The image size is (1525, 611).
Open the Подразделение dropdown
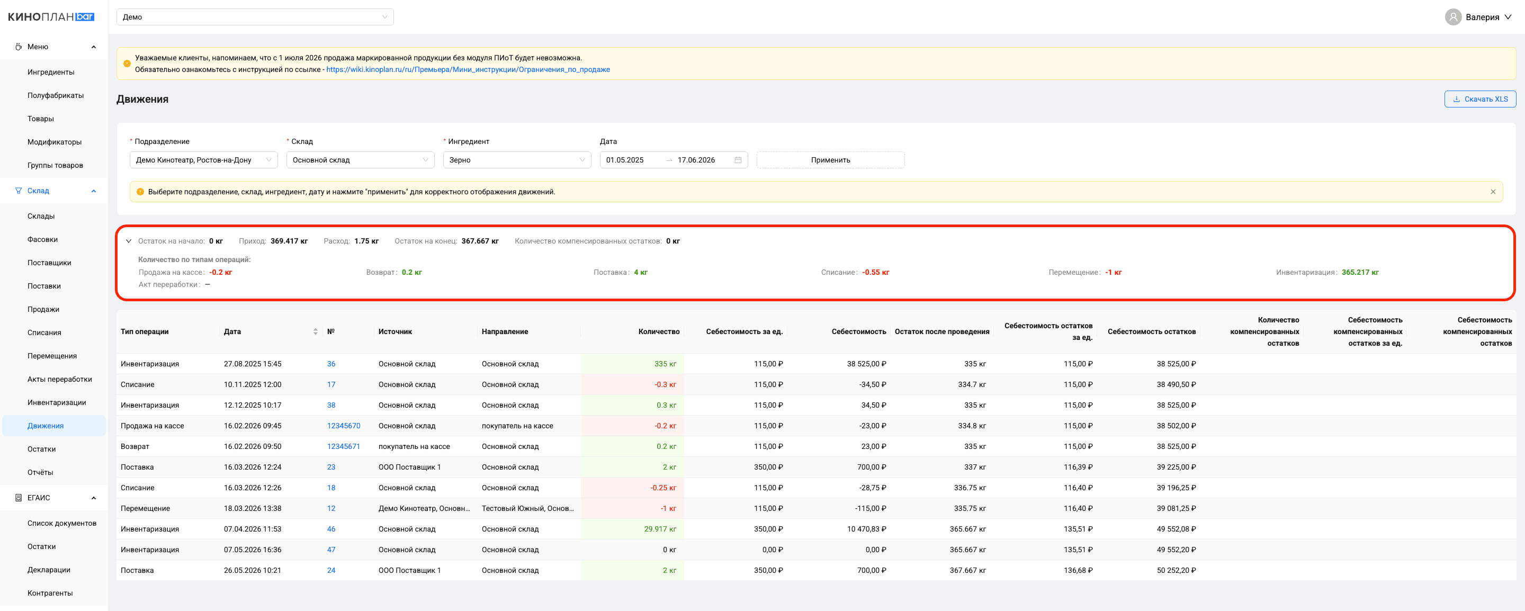pos(204,160)
